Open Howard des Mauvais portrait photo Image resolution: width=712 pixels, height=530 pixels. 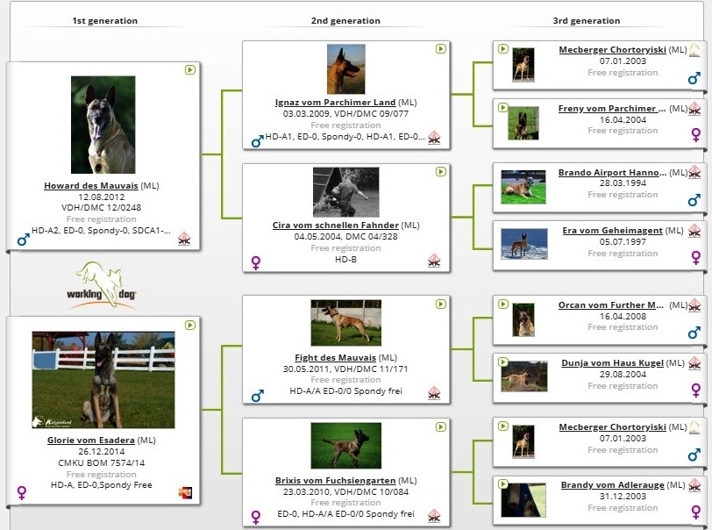click(103, 125)
